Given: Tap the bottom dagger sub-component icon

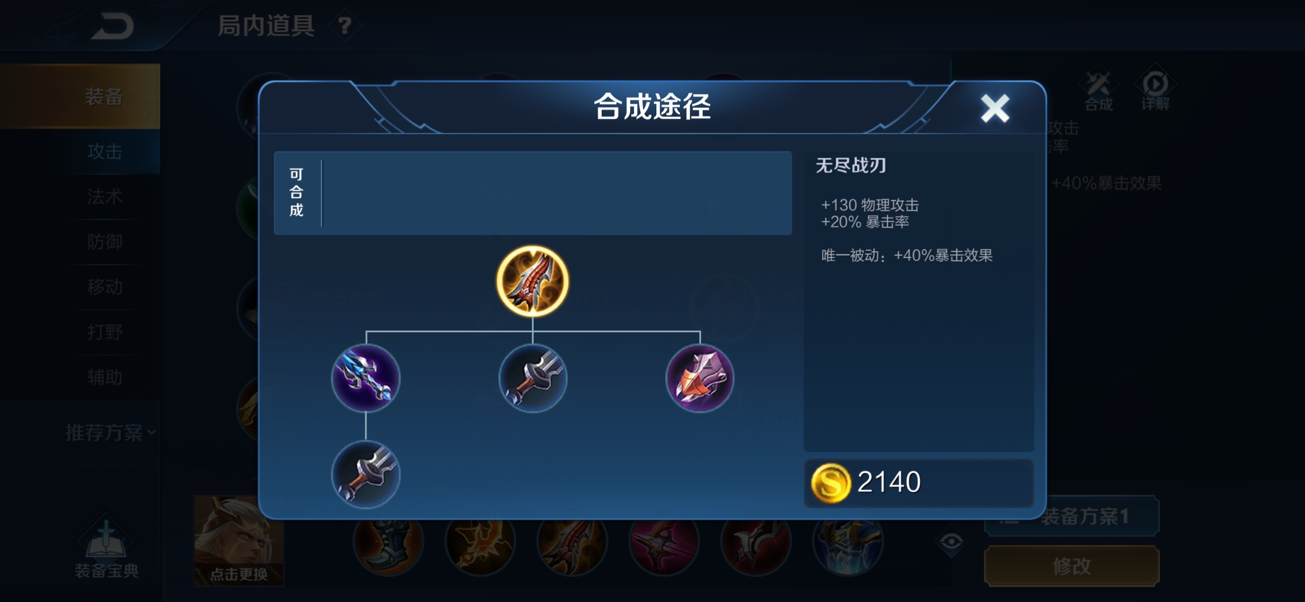Looking at the screenshot, I should (366, 474).
